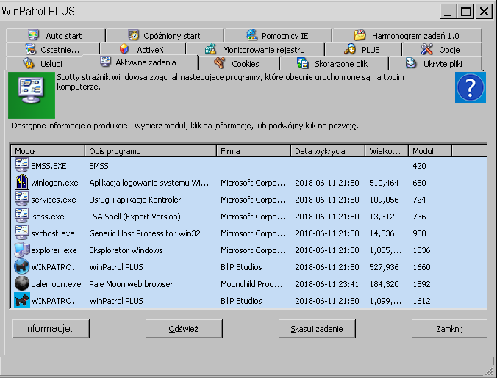Select the services.exe file name
The image size is (497, 378).
54,200
